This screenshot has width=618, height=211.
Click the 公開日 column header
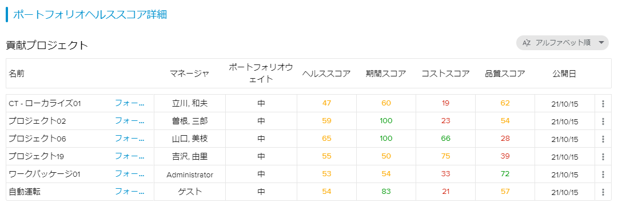point(564,74)
